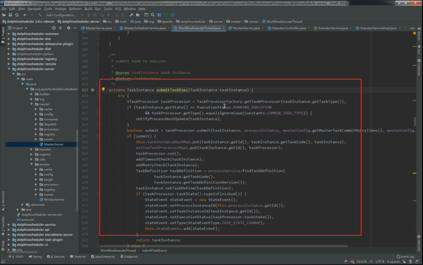Expand dolphinscheduler-service module

click(x=9, y=225)
